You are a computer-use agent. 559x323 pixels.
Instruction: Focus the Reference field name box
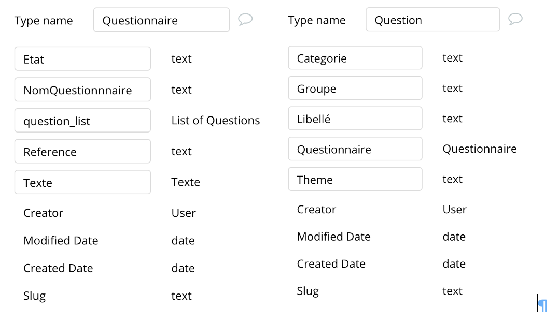pyautogui.click(x=82, y=152)
